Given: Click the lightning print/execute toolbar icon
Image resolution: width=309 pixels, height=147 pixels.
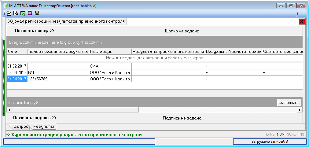Looking at the screenshot, I should pos(9,13).
